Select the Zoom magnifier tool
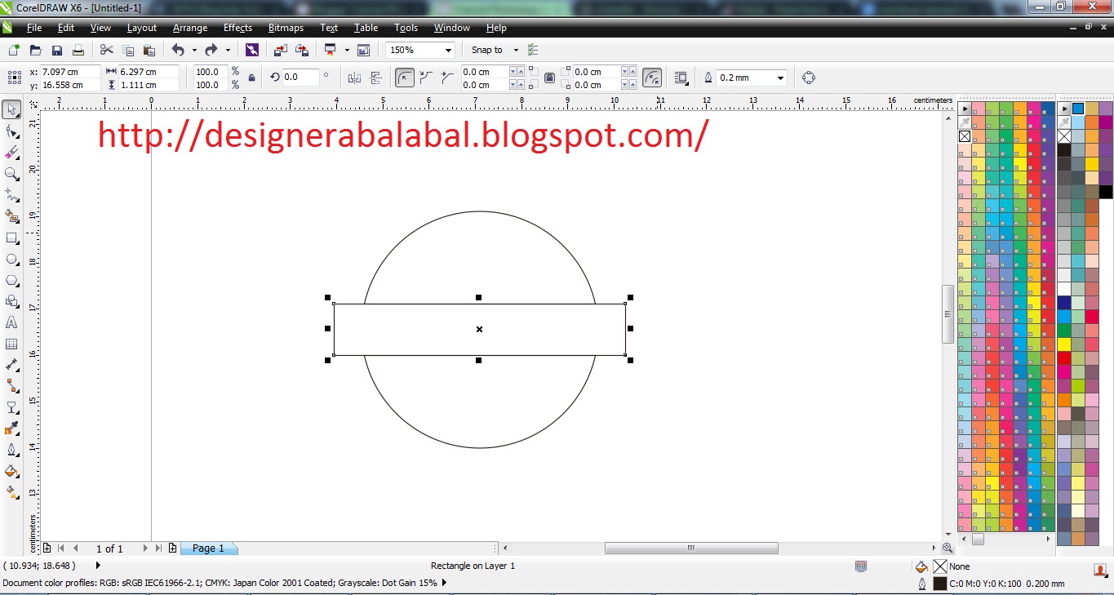The height and width of the screenshot is (595, 1114). pyautogui.click(x=12, y=174)
